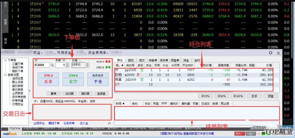The width and height of the screenshot is (295, 138).
Task: Open the 损盈单 tab
Action: point(175,60)
